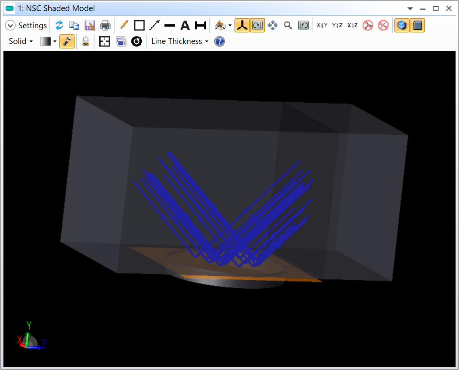Screen dimensions: 459x370
Task: Click the NSC Shaded Model window icon
Action: 10,8
